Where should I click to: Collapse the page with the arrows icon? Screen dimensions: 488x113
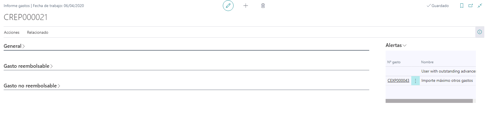tap(480, 6)
